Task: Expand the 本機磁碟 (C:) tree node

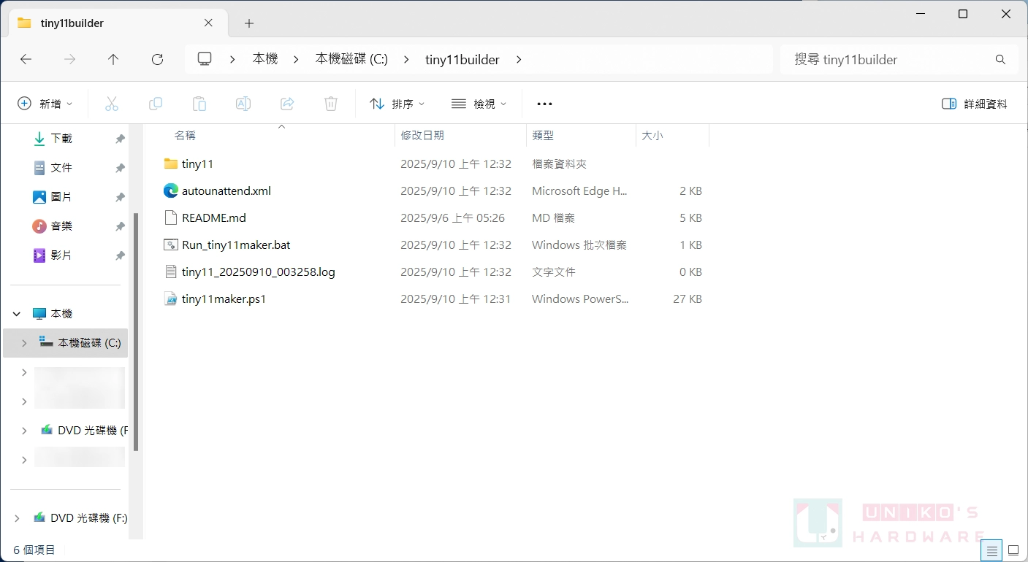Action: [24, 342]
